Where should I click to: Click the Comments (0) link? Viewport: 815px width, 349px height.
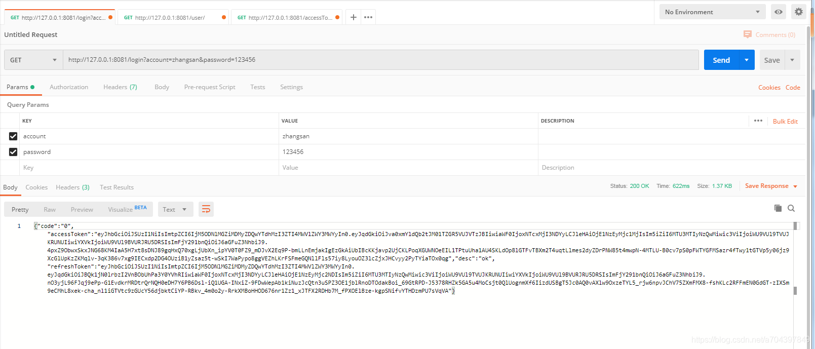pos(775,35)
